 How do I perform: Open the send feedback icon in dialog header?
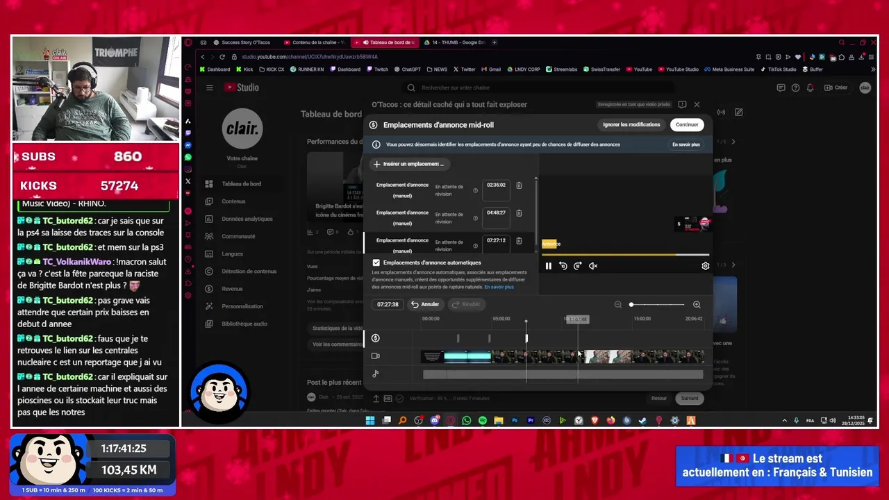click(x=682, y=104)
